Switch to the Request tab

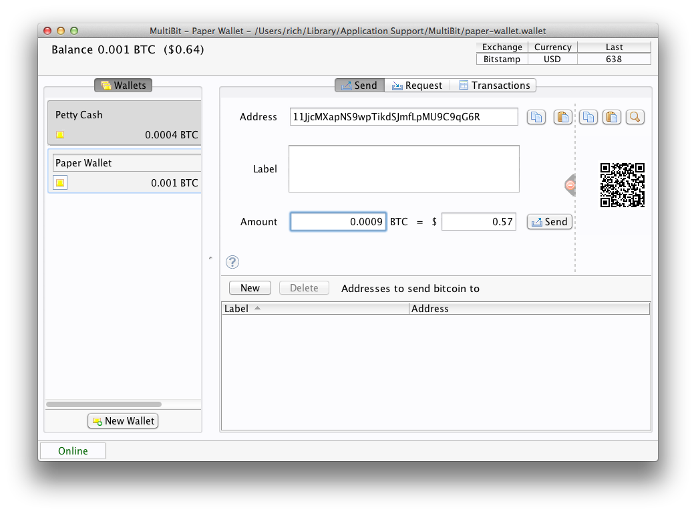(x=417, y=85)
